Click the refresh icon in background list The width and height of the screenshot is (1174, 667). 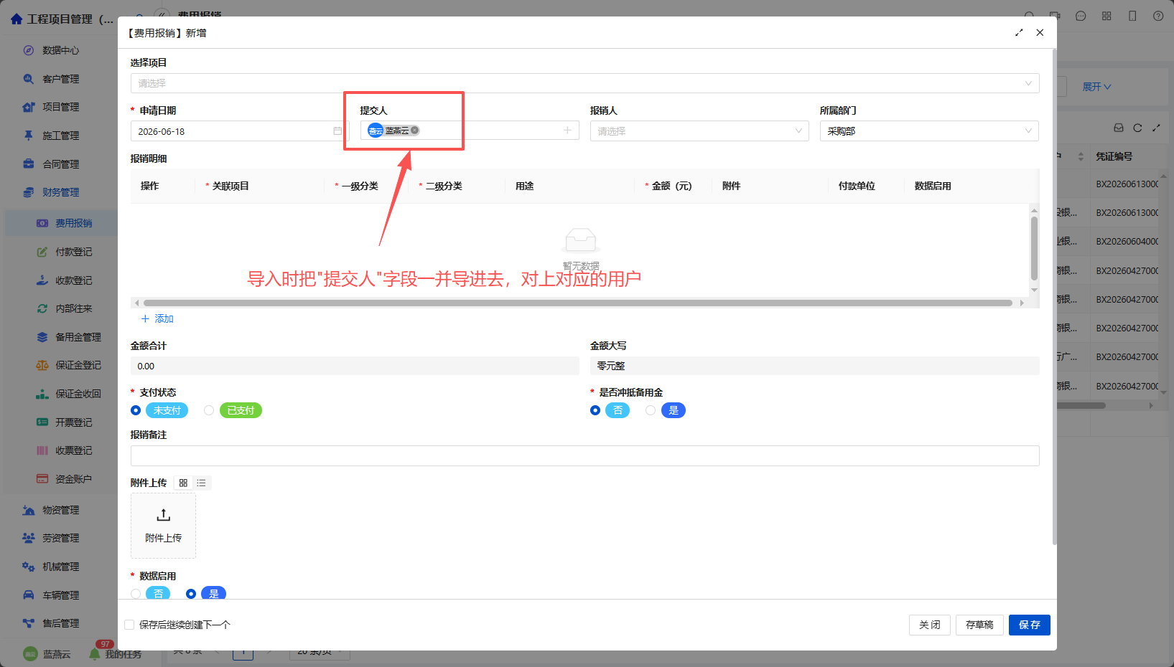1137,128
